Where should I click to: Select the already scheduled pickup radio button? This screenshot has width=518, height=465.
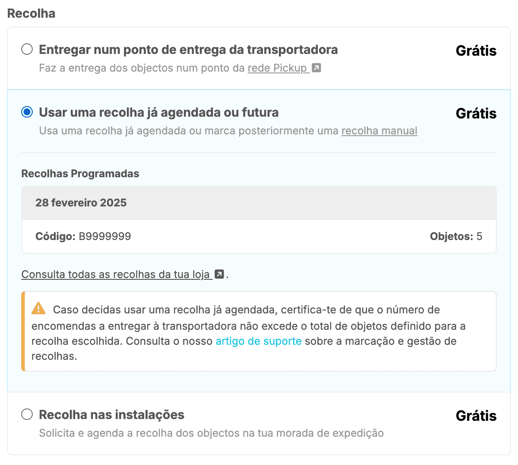pyautogui.click(x=27, y=112)
